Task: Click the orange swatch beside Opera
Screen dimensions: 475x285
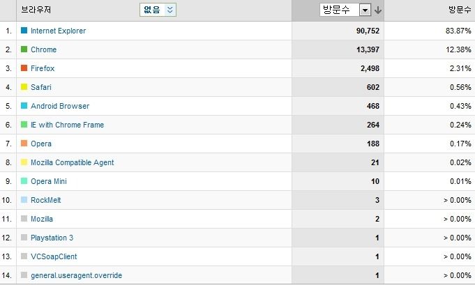Action: [24, 143]
